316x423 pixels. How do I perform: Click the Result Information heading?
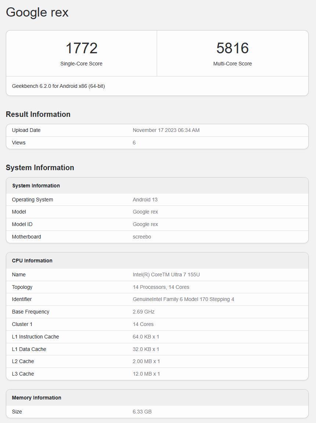(38, 114)
